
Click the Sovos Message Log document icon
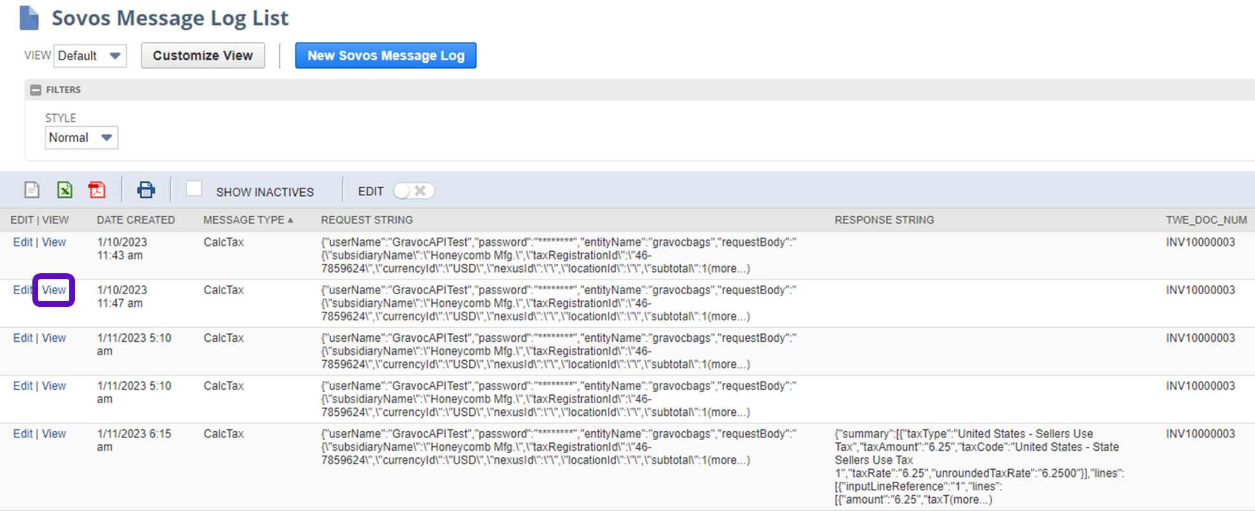coord(29,18)
